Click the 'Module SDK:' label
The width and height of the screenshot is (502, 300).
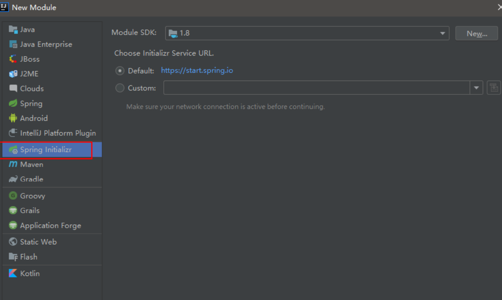(x=134, y=33)
